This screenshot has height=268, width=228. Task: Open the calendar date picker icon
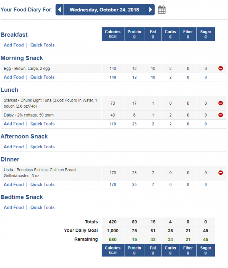pos(161,10)
